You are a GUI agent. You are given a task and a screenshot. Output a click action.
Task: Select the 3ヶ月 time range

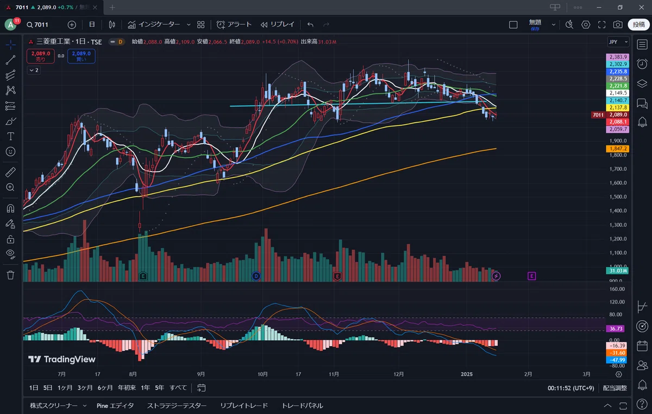(x=85, y=388)
